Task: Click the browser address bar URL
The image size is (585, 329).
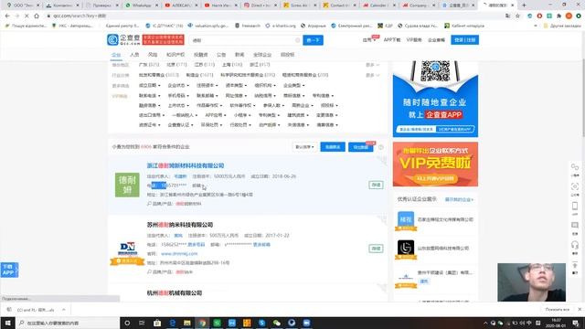Action: tap(80, 16)
